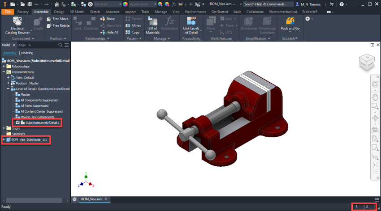The width and height of the screenshot is (381, 211).
Task: Open the Vault ribbon tab
Action: [237, 12]
